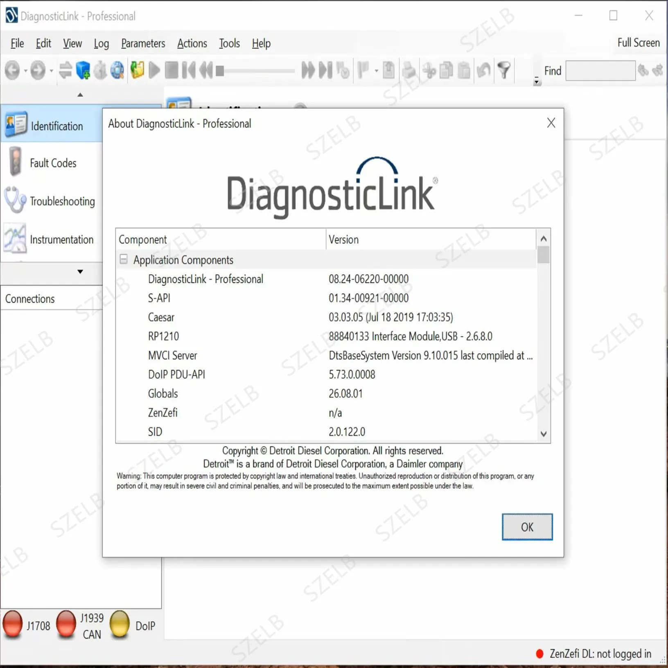Image resolution: width=668 pixels, height=668 pixels.
Task: Collapse the Application Components group
Action: click(x=123, y=259)
